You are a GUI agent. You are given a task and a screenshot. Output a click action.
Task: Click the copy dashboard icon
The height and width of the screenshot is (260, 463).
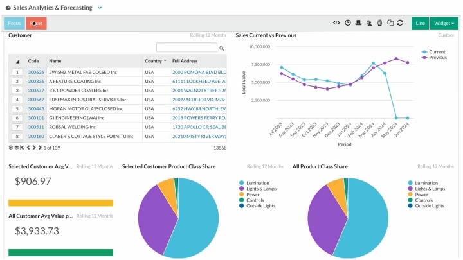tap(390, 22)
